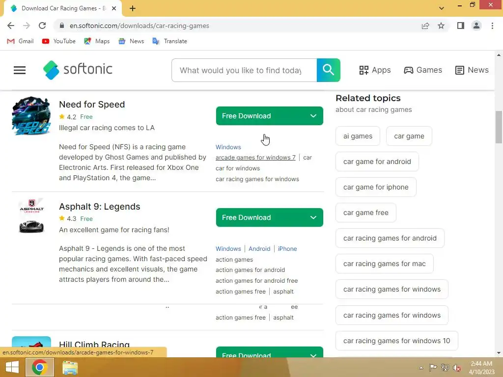This screenshot has height=377, width=503.
Task: Select car racing games for mac topic
Action: 384,264
